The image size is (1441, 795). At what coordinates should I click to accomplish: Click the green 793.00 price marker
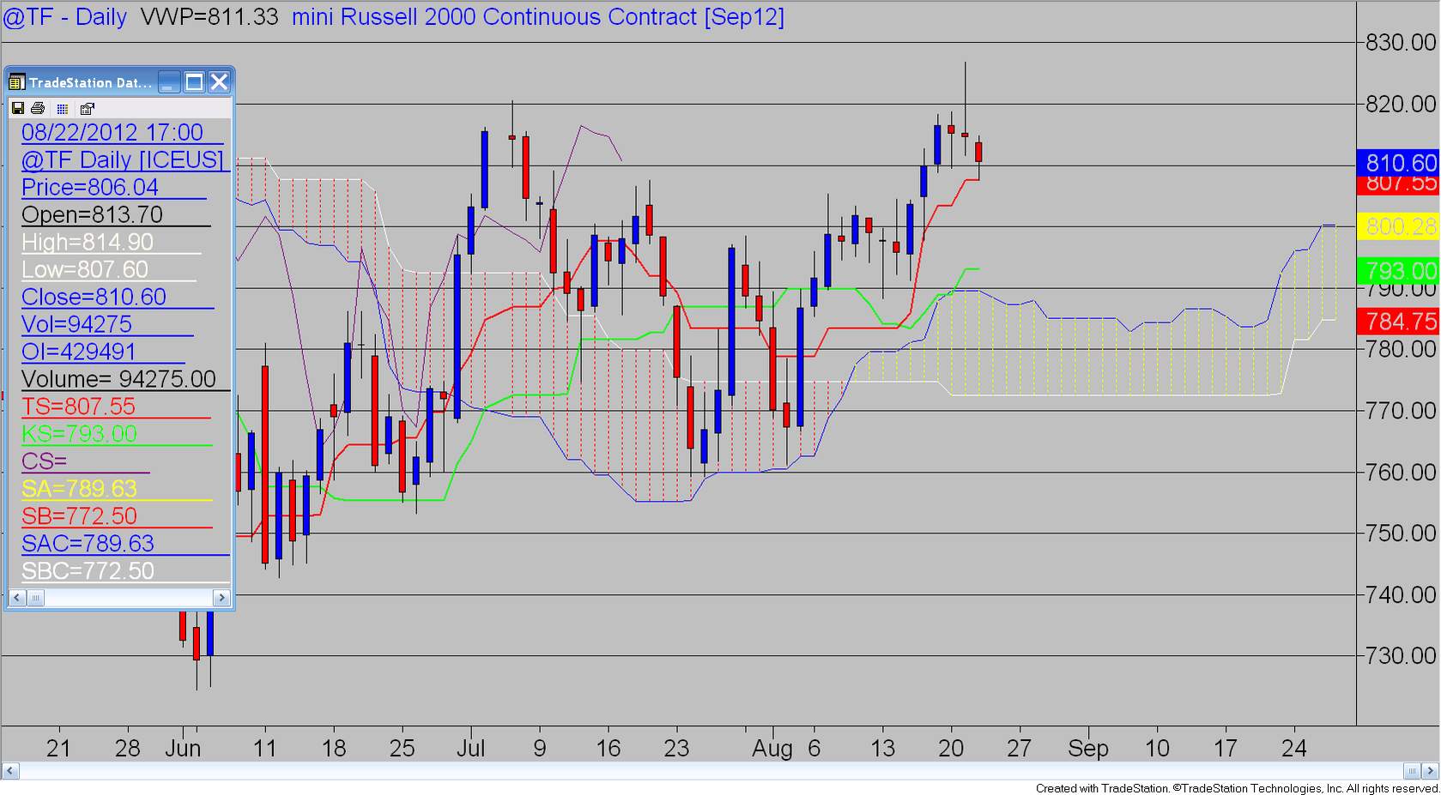coord(1397,271)
